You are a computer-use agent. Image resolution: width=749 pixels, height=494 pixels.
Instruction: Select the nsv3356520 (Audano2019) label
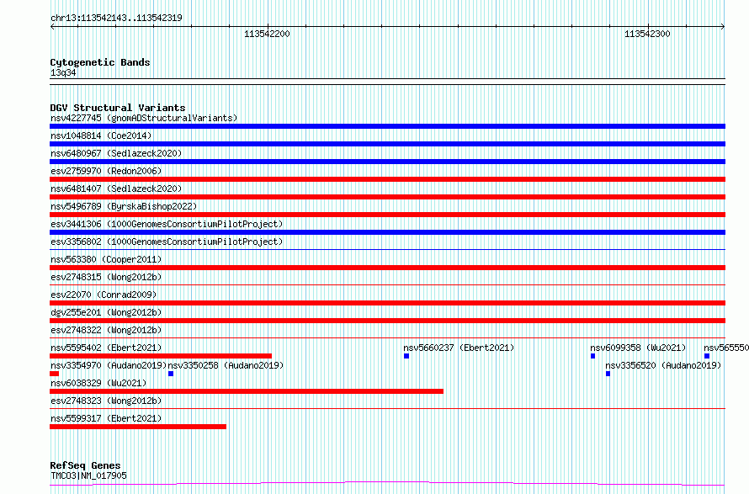tap(663, 365)
